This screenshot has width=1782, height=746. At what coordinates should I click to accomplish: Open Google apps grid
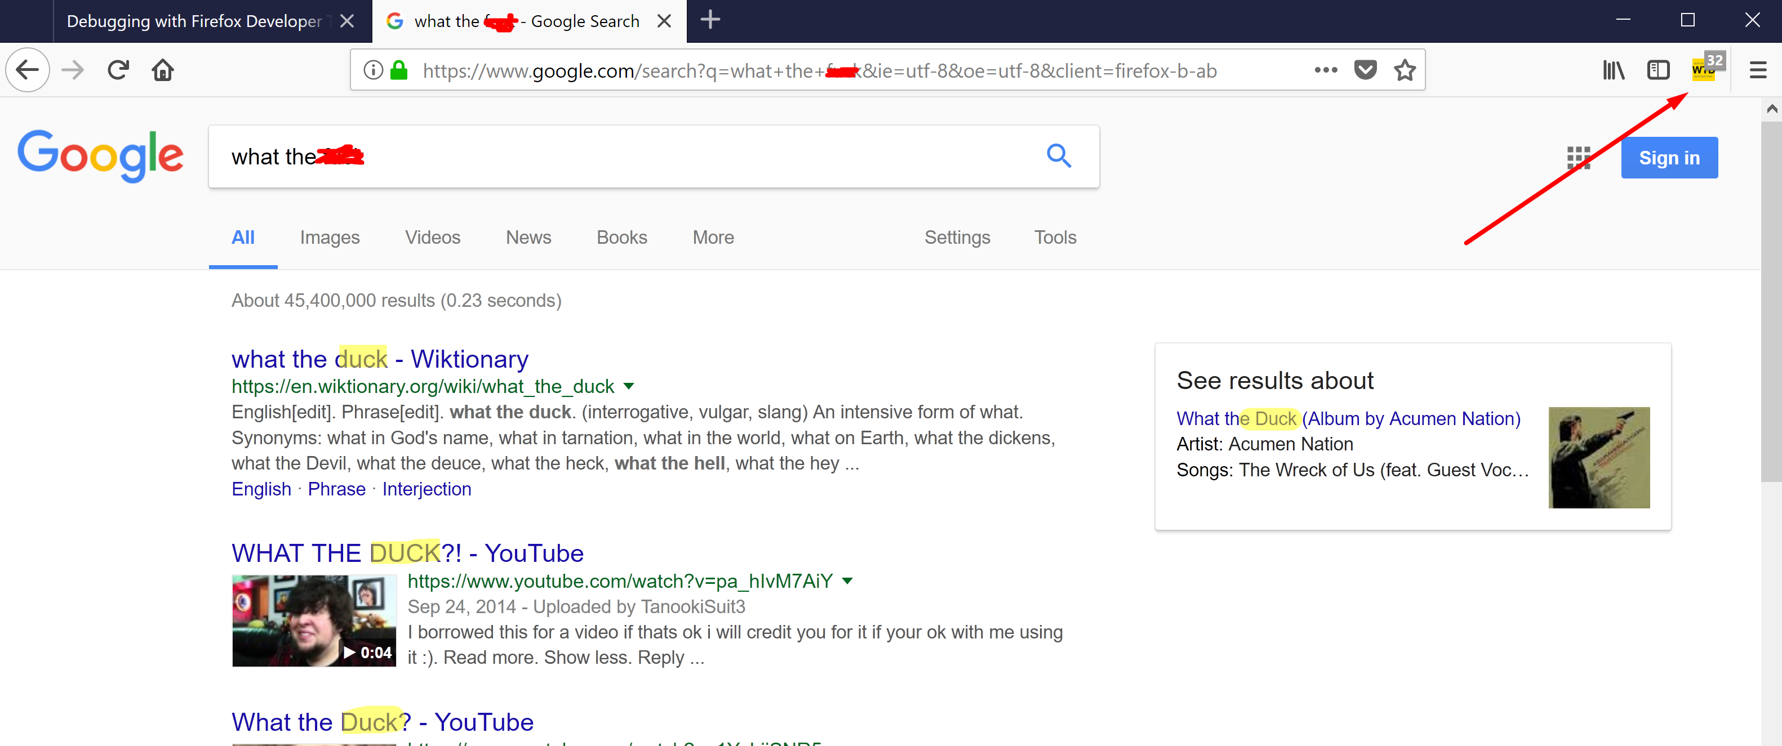pos(1579,158)
